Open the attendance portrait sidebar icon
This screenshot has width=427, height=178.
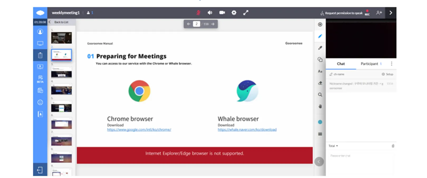tap(40, 114)
